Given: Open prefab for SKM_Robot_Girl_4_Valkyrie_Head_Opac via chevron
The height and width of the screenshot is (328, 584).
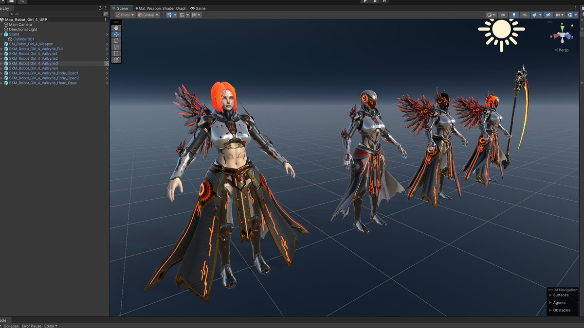Looking at the screenshot, I should (107, 83).
